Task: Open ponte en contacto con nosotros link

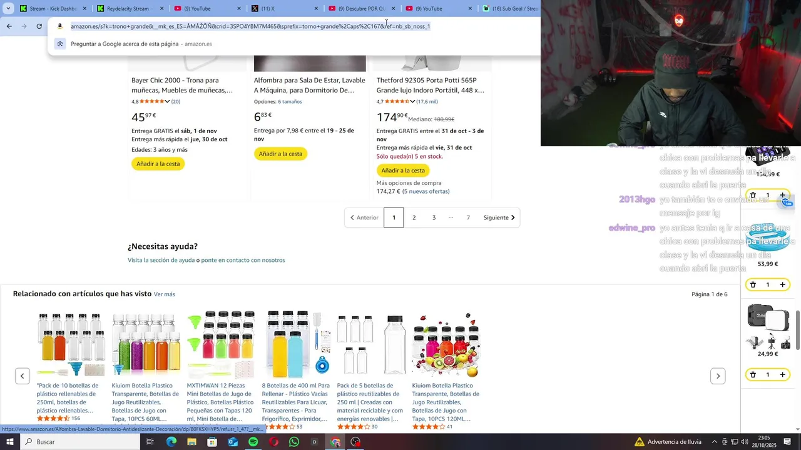Action: [x=243, y=260]
